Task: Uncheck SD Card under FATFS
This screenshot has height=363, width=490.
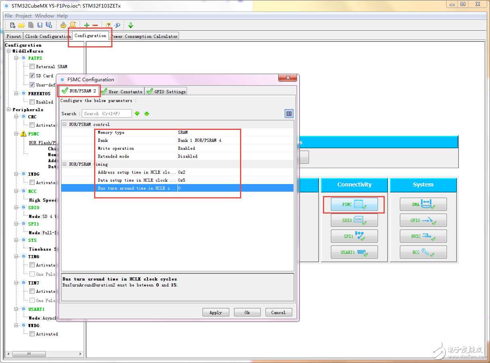Action: pyautogui.click(x=32, y=76)
